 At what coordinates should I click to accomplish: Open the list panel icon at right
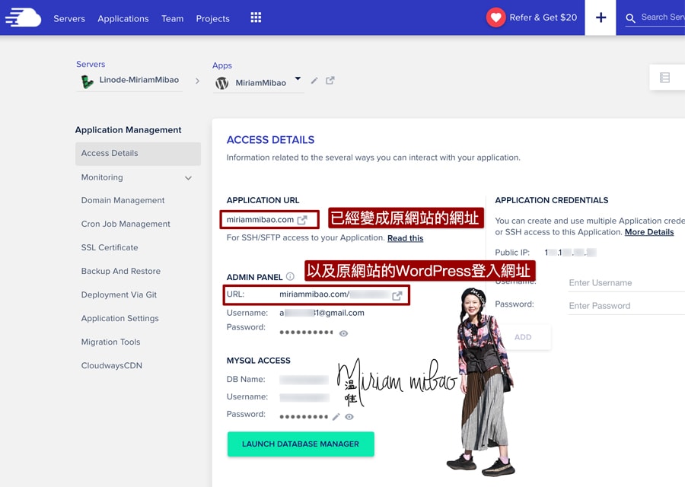[x=664, y=78]
